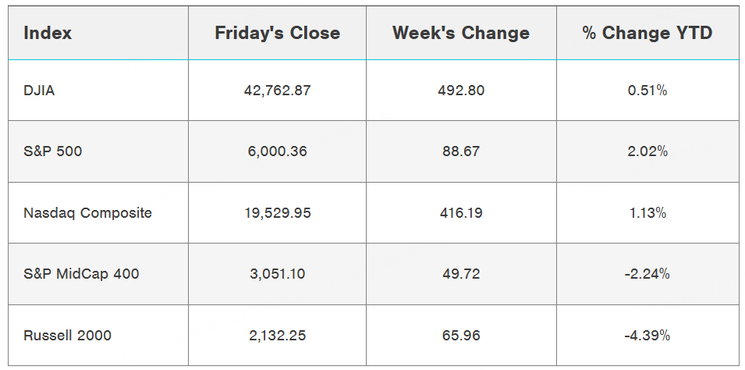745x370 pixels.
Task: Click S&P 500 YTD value 2.02%
Action: (x=647, y=151)
